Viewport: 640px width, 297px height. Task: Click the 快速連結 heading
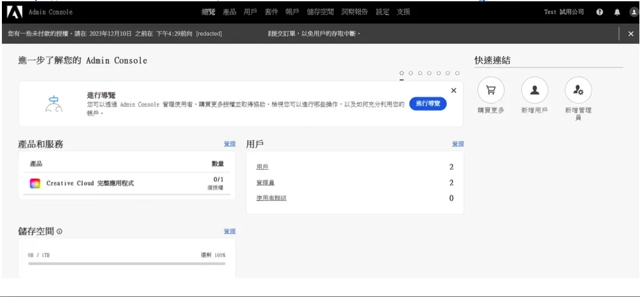492,60
